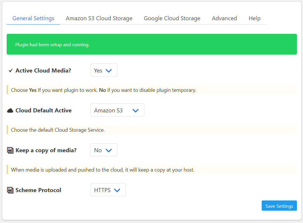Open the Keep a copy of media dropdown

click(104, 150)
